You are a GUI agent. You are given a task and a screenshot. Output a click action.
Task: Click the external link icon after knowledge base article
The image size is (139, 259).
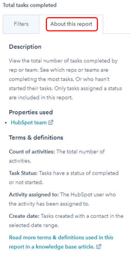(98, 247)
